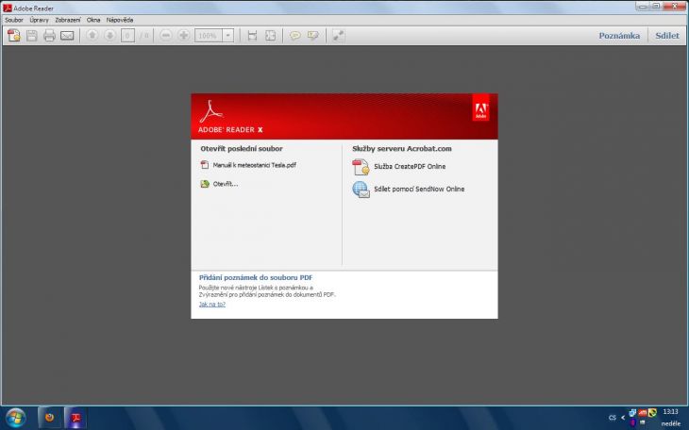Viewport: 689px width, 430px height.
Task: Open the Windows Start button
Action: tap(15, 417)
